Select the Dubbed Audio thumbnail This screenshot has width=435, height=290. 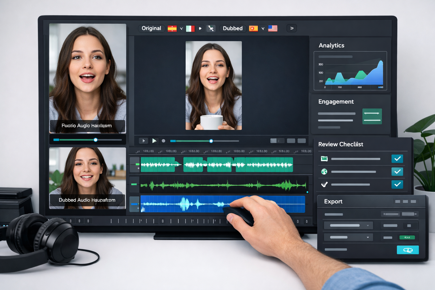88,178
